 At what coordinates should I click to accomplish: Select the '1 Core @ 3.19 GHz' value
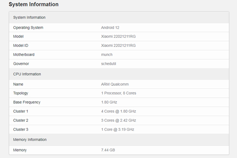click(118, 130)
